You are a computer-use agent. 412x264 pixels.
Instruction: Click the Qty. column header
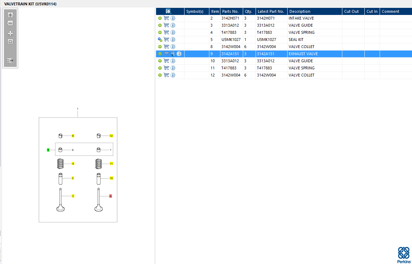248,11
